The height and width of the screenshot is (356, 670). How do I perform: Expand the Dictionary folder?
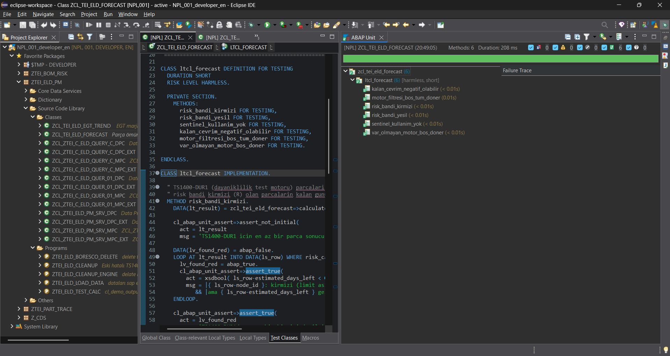click(x=26, y=99)
